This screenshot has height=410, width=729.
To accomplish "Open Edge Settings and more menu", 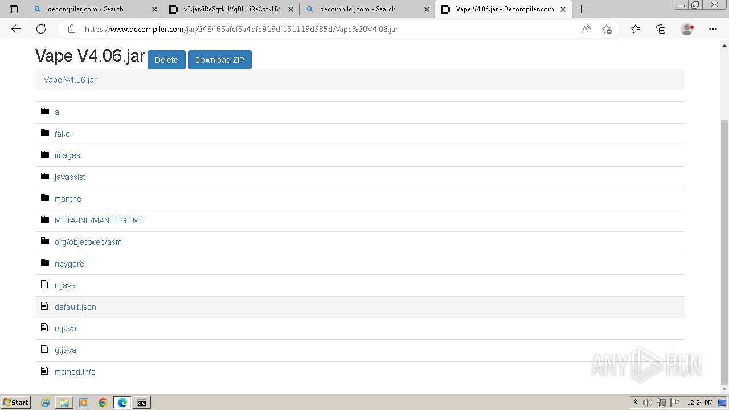I will pos(713,29).
